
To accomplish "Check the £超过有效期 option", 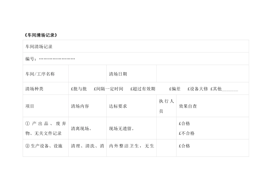I will 143,89.
